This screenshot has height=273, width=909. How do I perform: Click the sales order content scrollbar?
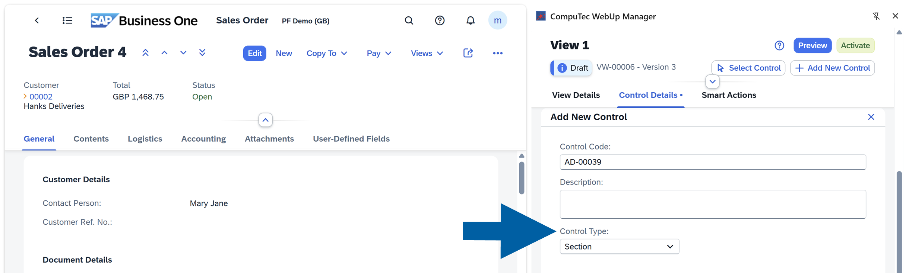click(x=522, y=177)
